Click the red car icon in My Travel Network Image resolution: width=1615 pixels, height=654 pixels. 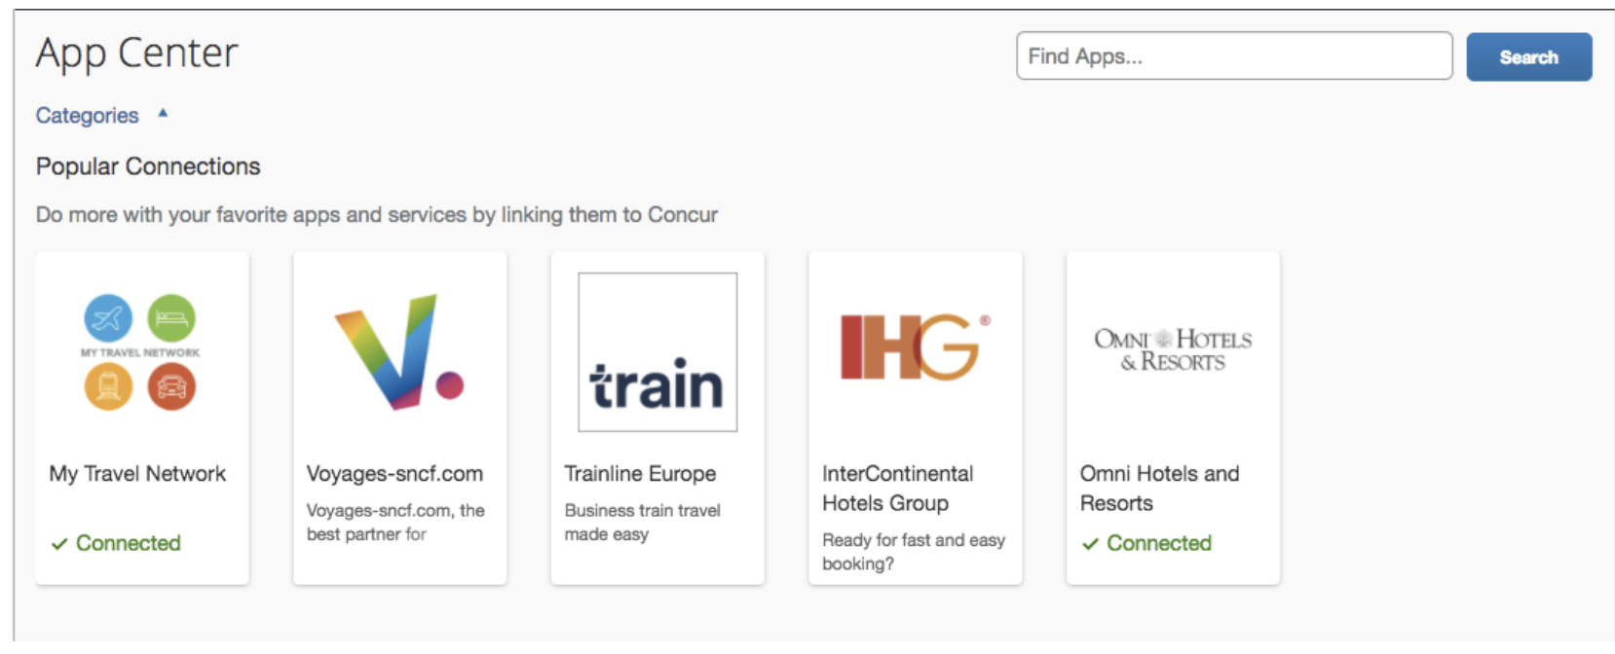coord(171,386)
